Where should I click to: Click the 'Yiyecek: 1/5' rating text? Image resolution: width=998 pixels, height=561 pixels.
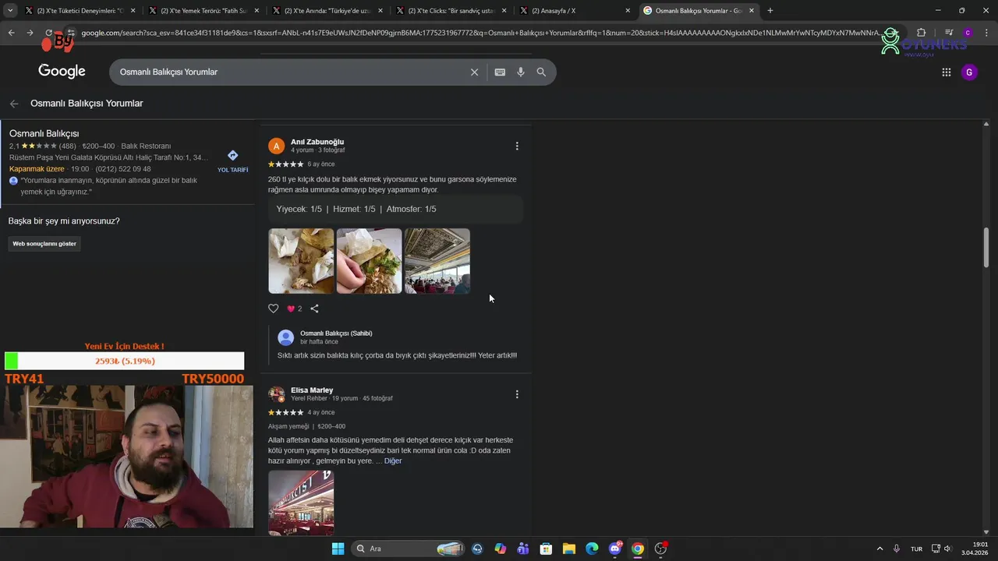pyautogui.click(x=299, y=210)
